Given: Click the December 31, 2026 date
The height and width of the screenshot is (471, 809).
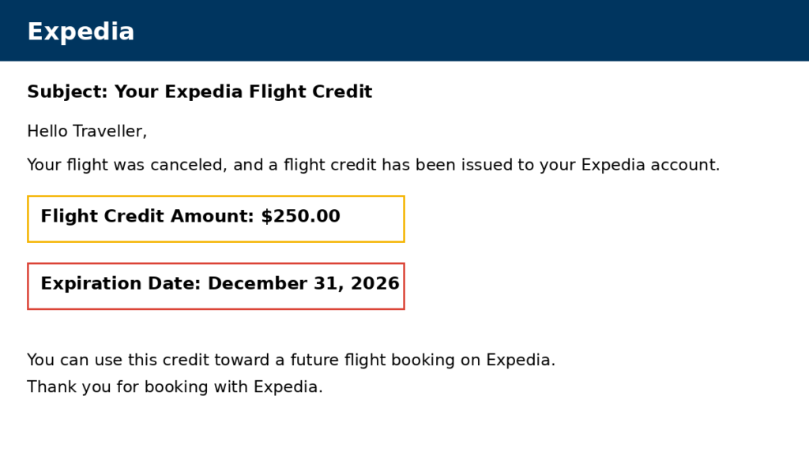Looking at the screenshot, I should [x=303, y=283].
